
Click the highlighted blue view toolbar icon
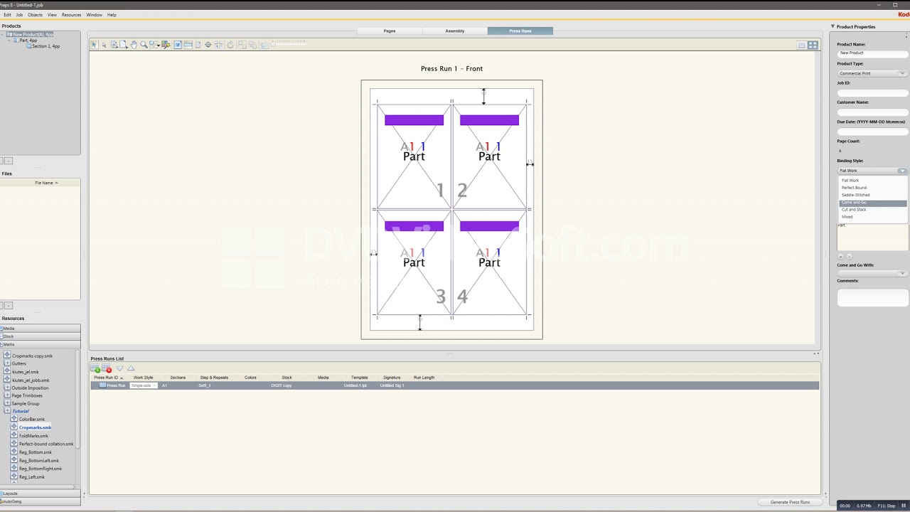(178, 45)
